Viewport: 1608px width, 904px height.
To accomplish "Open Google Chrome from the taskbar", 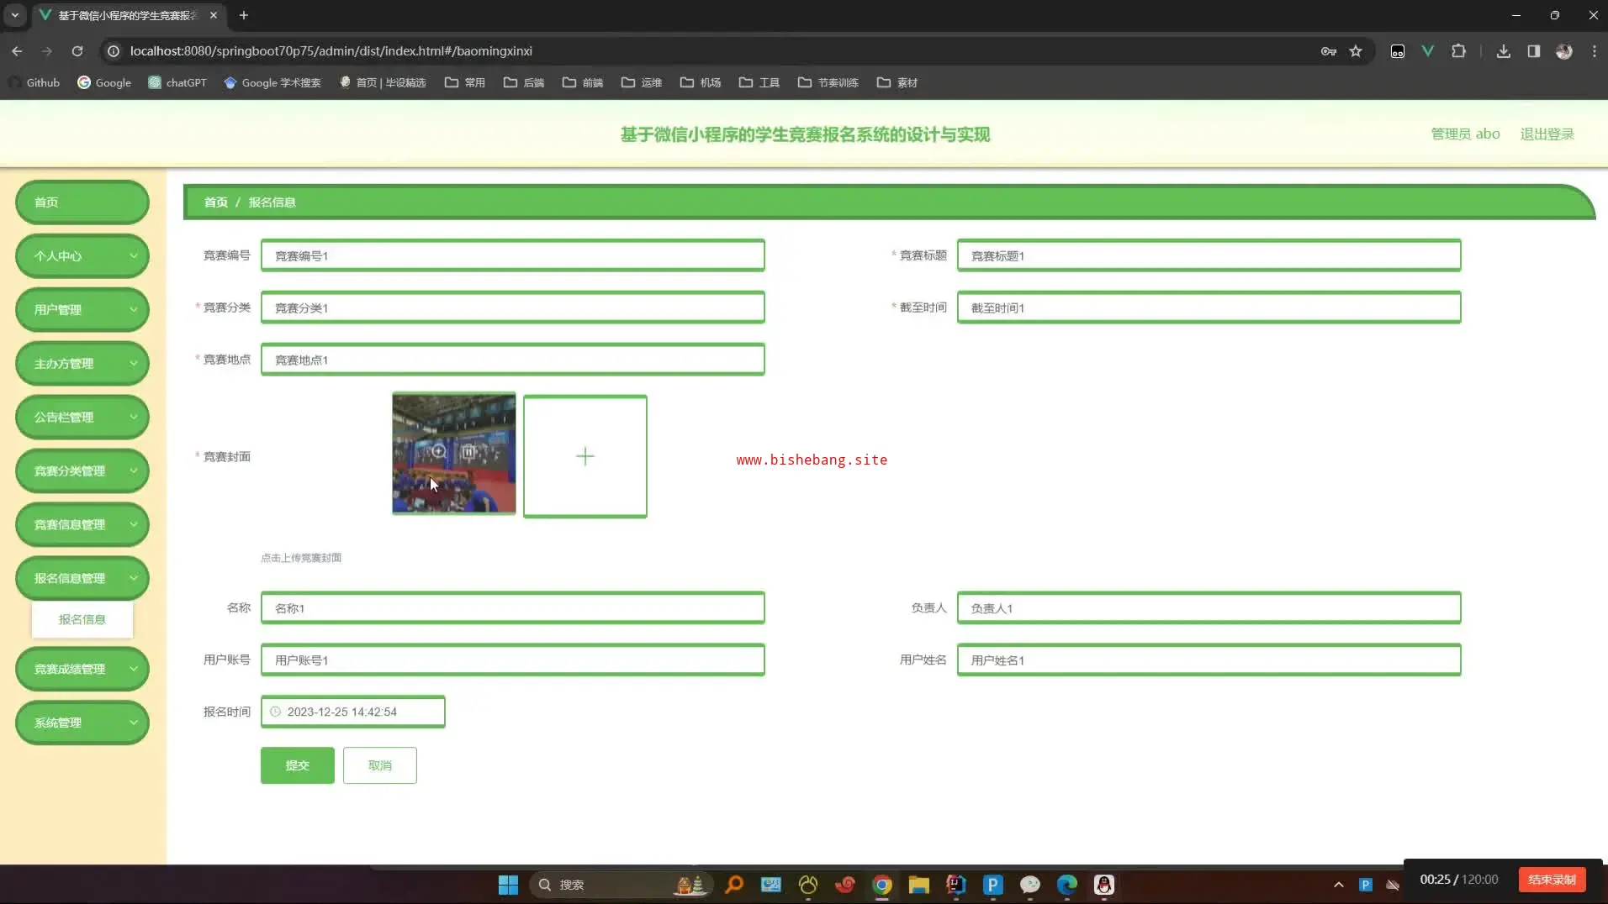I will pos(882,885).
